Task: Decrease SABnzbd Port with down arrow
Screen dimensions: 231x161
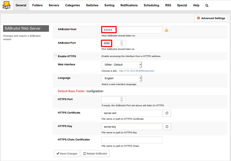Action: [x=122, y=45]
